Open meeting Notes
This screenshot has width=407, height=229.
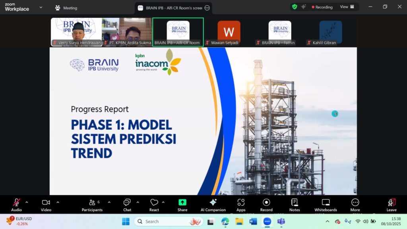pyautogui.click(x=295, y=205)
